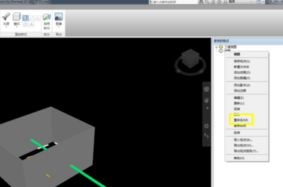Screen dimensions: 283x187
Task: Expand the 登录 sign-in dropdown arrow
Action: coord(251,2)
